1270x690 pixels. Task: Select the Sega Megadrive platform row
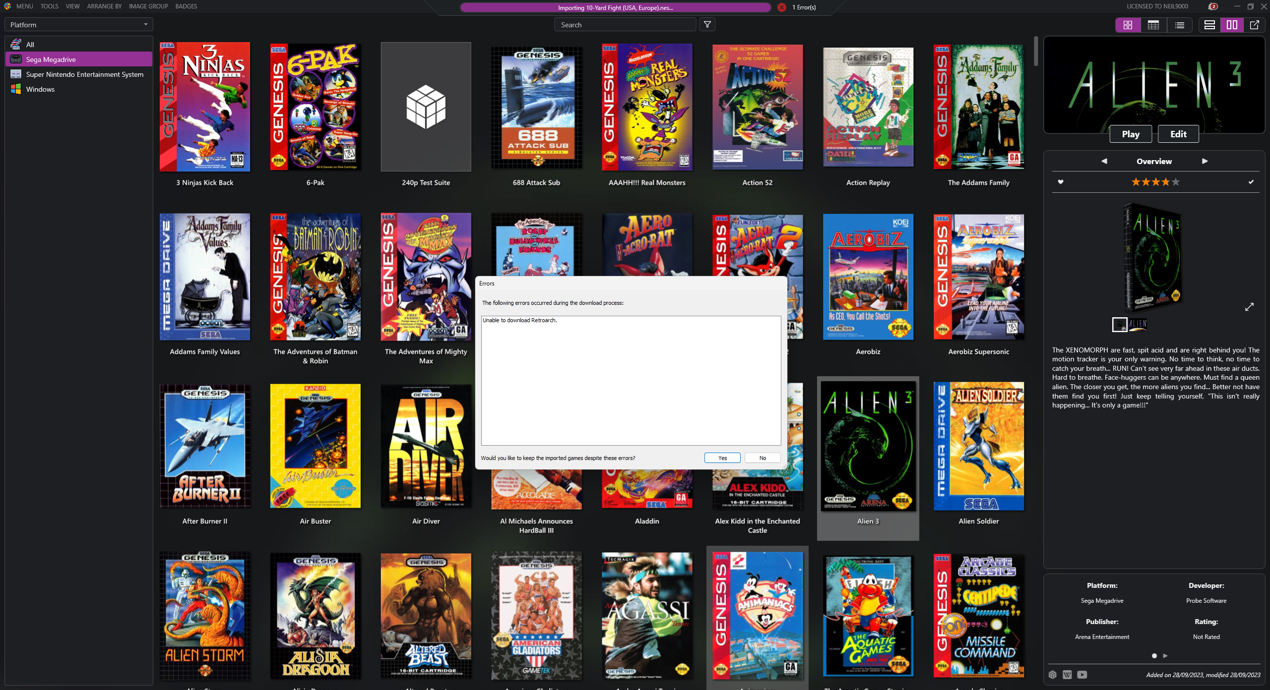(x=79, y=59)
